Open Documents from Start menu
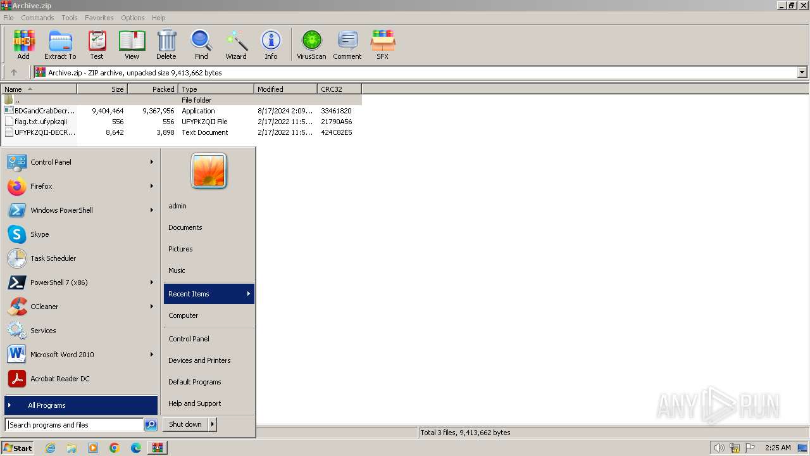 209,227
